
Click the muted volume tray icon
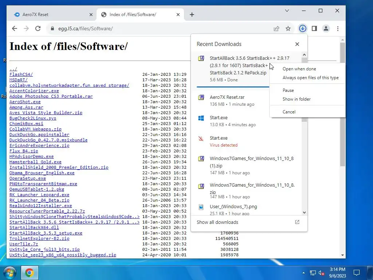(x=321, y=273)
